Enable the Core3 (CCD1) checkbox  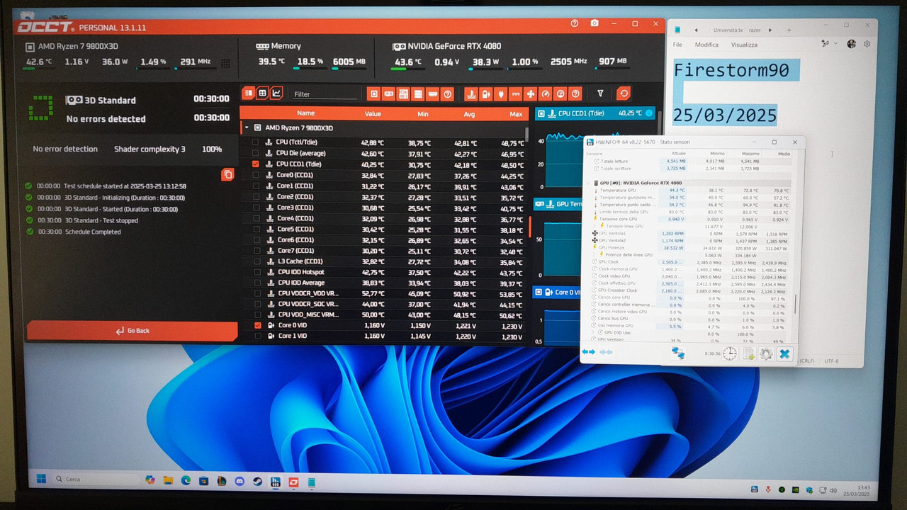pos(256,208)
